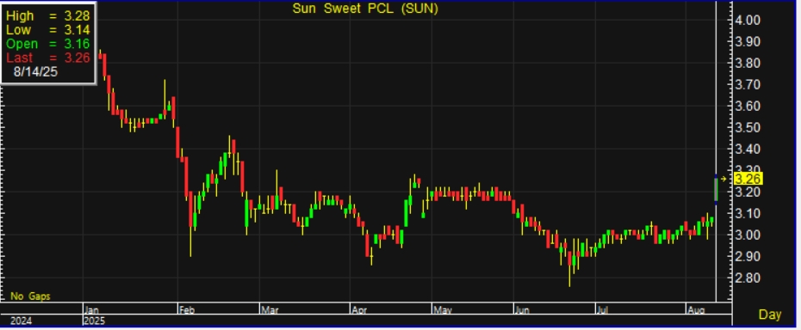
Task: Click the yellow 3.26 current price label
Action: point(748,179)
